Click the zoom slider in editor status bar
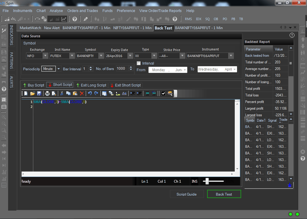Screen dimensions: 307x219 (207, 181)
